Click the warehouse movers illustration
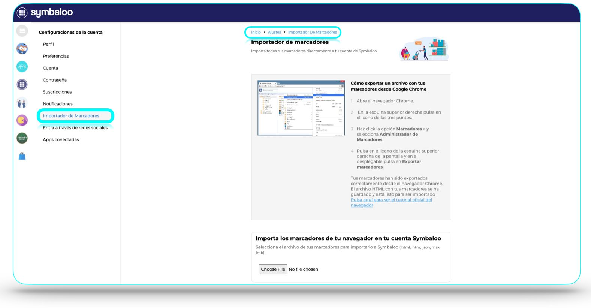The width and height of the screenshot is (591, 308). click(424, 49)
